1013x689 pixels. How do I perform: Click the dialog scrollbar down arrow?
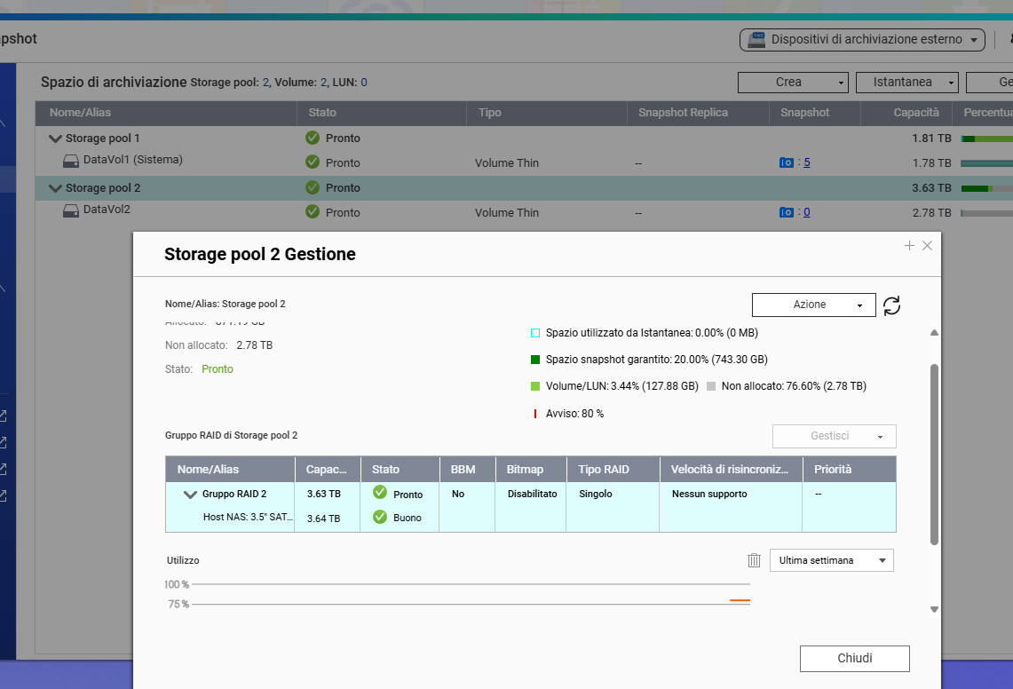tap(934, 609)
